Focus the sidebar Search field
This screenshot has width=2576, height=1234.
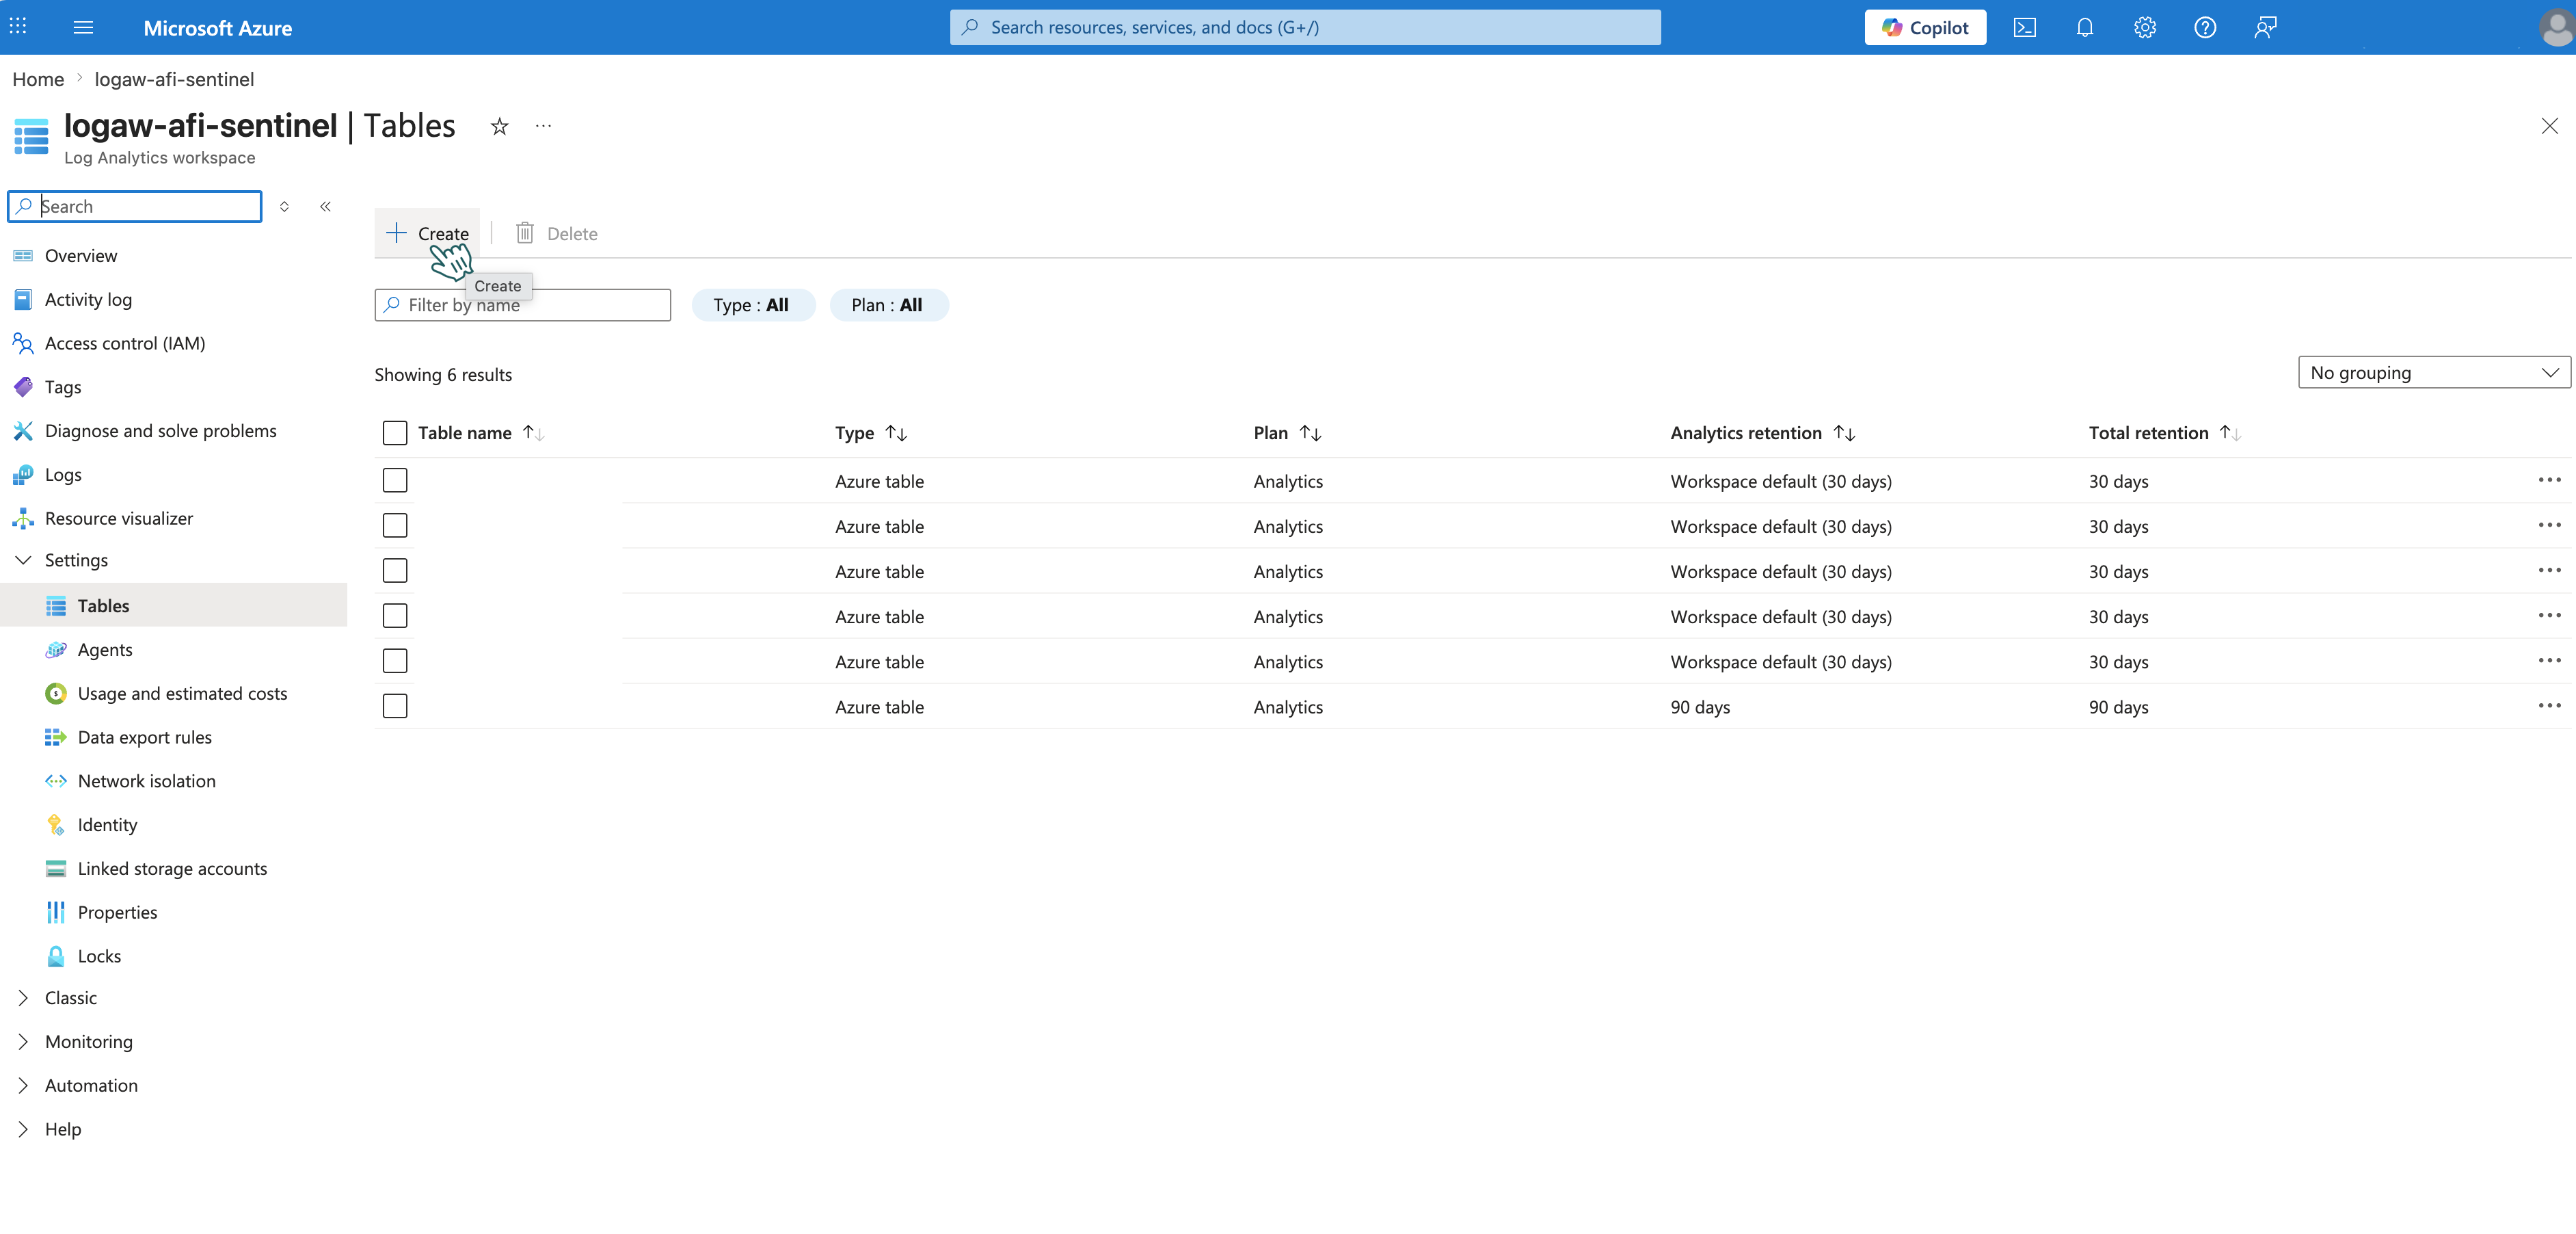point(135,206)
